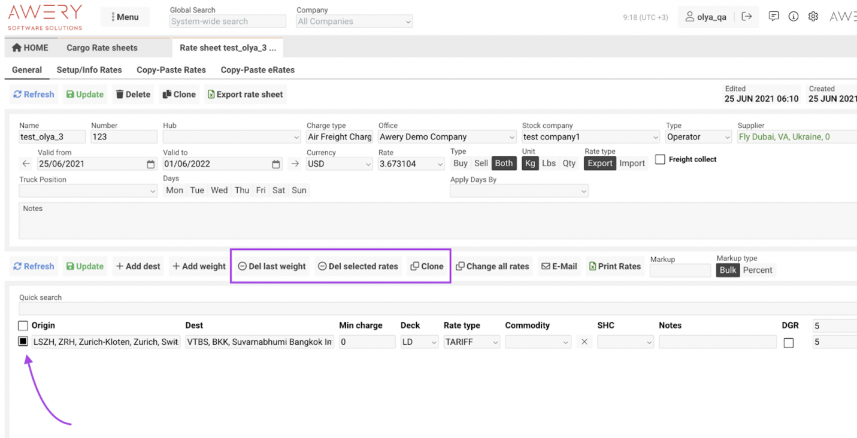
Task: Click the logout icon next to olya_qa
Action: [x=746, y=17]
